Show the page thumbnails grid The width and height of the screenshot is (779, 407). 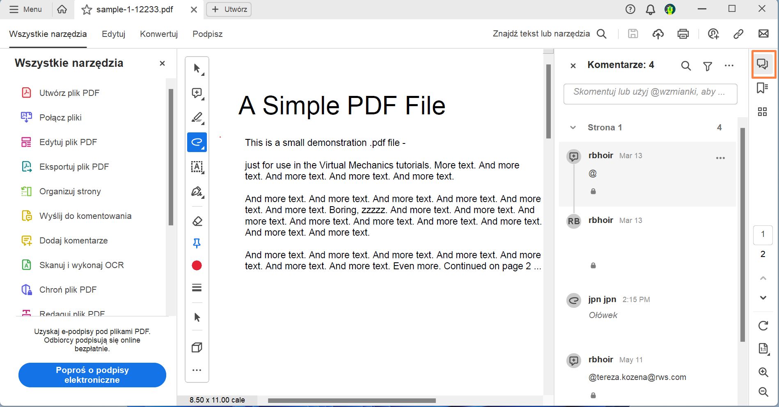click(x=763, y=111)
